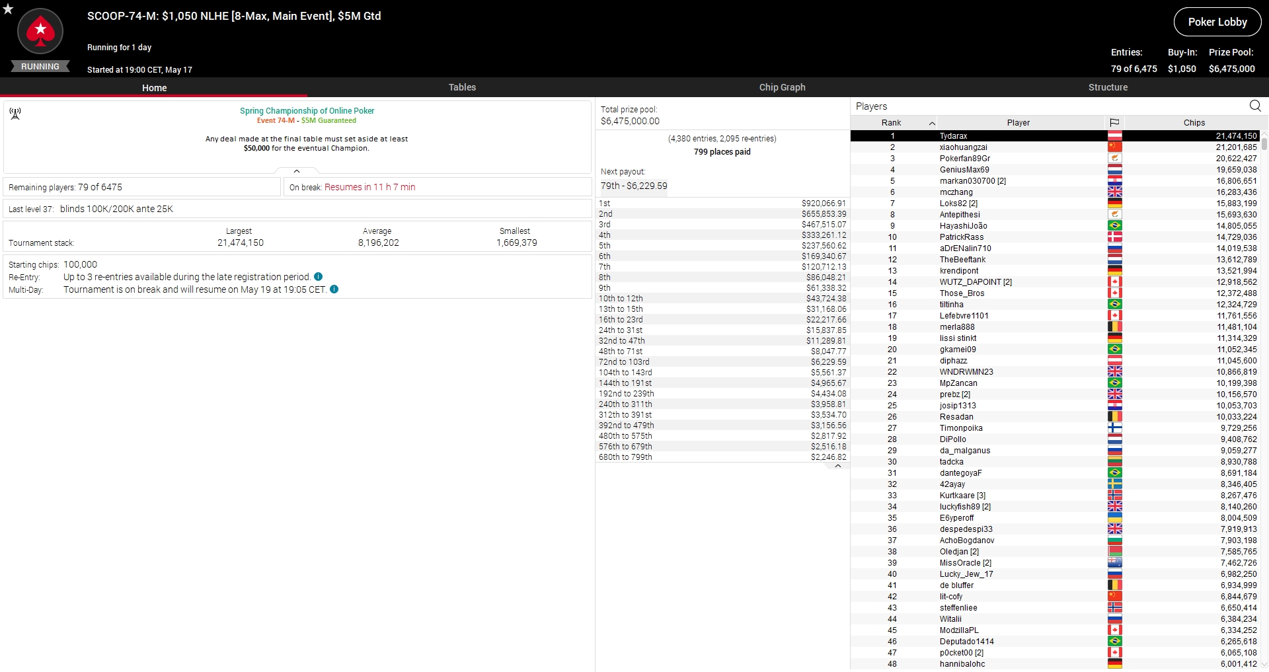
Task: Sort by Chips column header
Action: 1194,123
